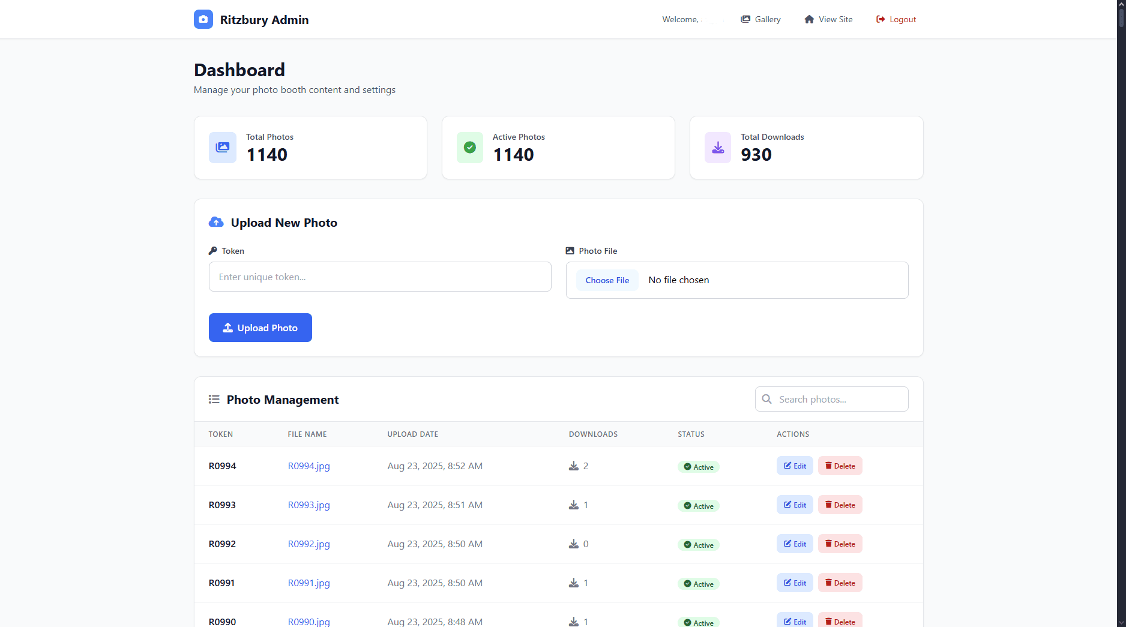Click inside the Enter unique token field
Image resolution: width=1126 pixels, height=627 pixels.
[x=379, y=277]
